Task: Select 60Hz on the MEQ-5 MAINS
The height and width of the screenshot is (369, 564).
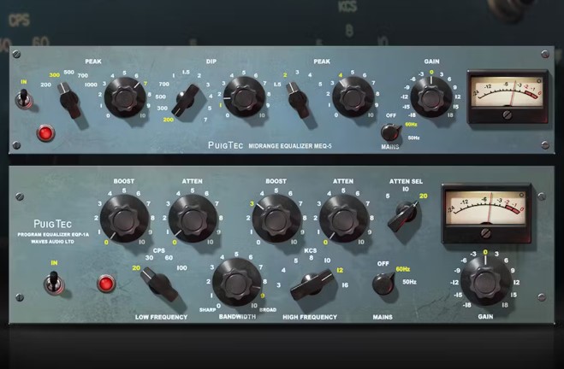Action: (x=411, y=125)
